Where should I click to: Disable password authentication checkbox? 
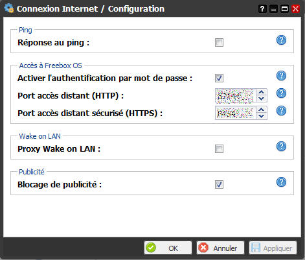(219, 78)
